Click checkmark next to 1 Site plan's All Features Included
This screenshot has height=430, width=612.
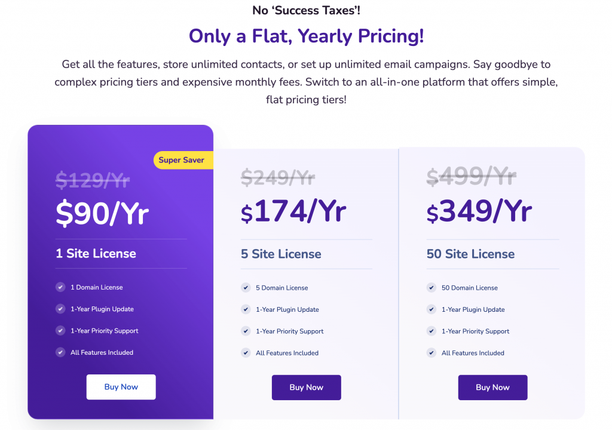(60, 352)
